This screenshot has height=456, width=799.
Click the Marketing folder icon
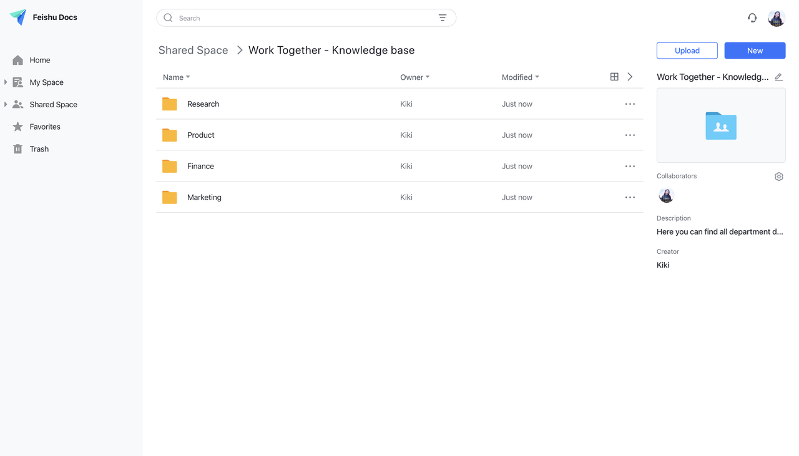169,197
